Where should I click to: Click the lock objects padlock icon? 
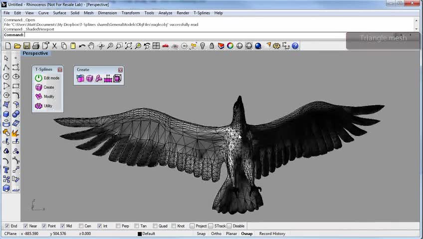tap(212, 46)
